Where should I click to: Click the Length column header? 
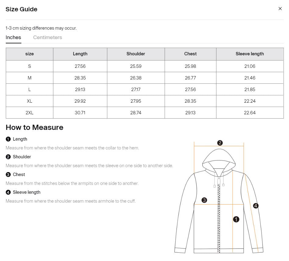point(80,54)
